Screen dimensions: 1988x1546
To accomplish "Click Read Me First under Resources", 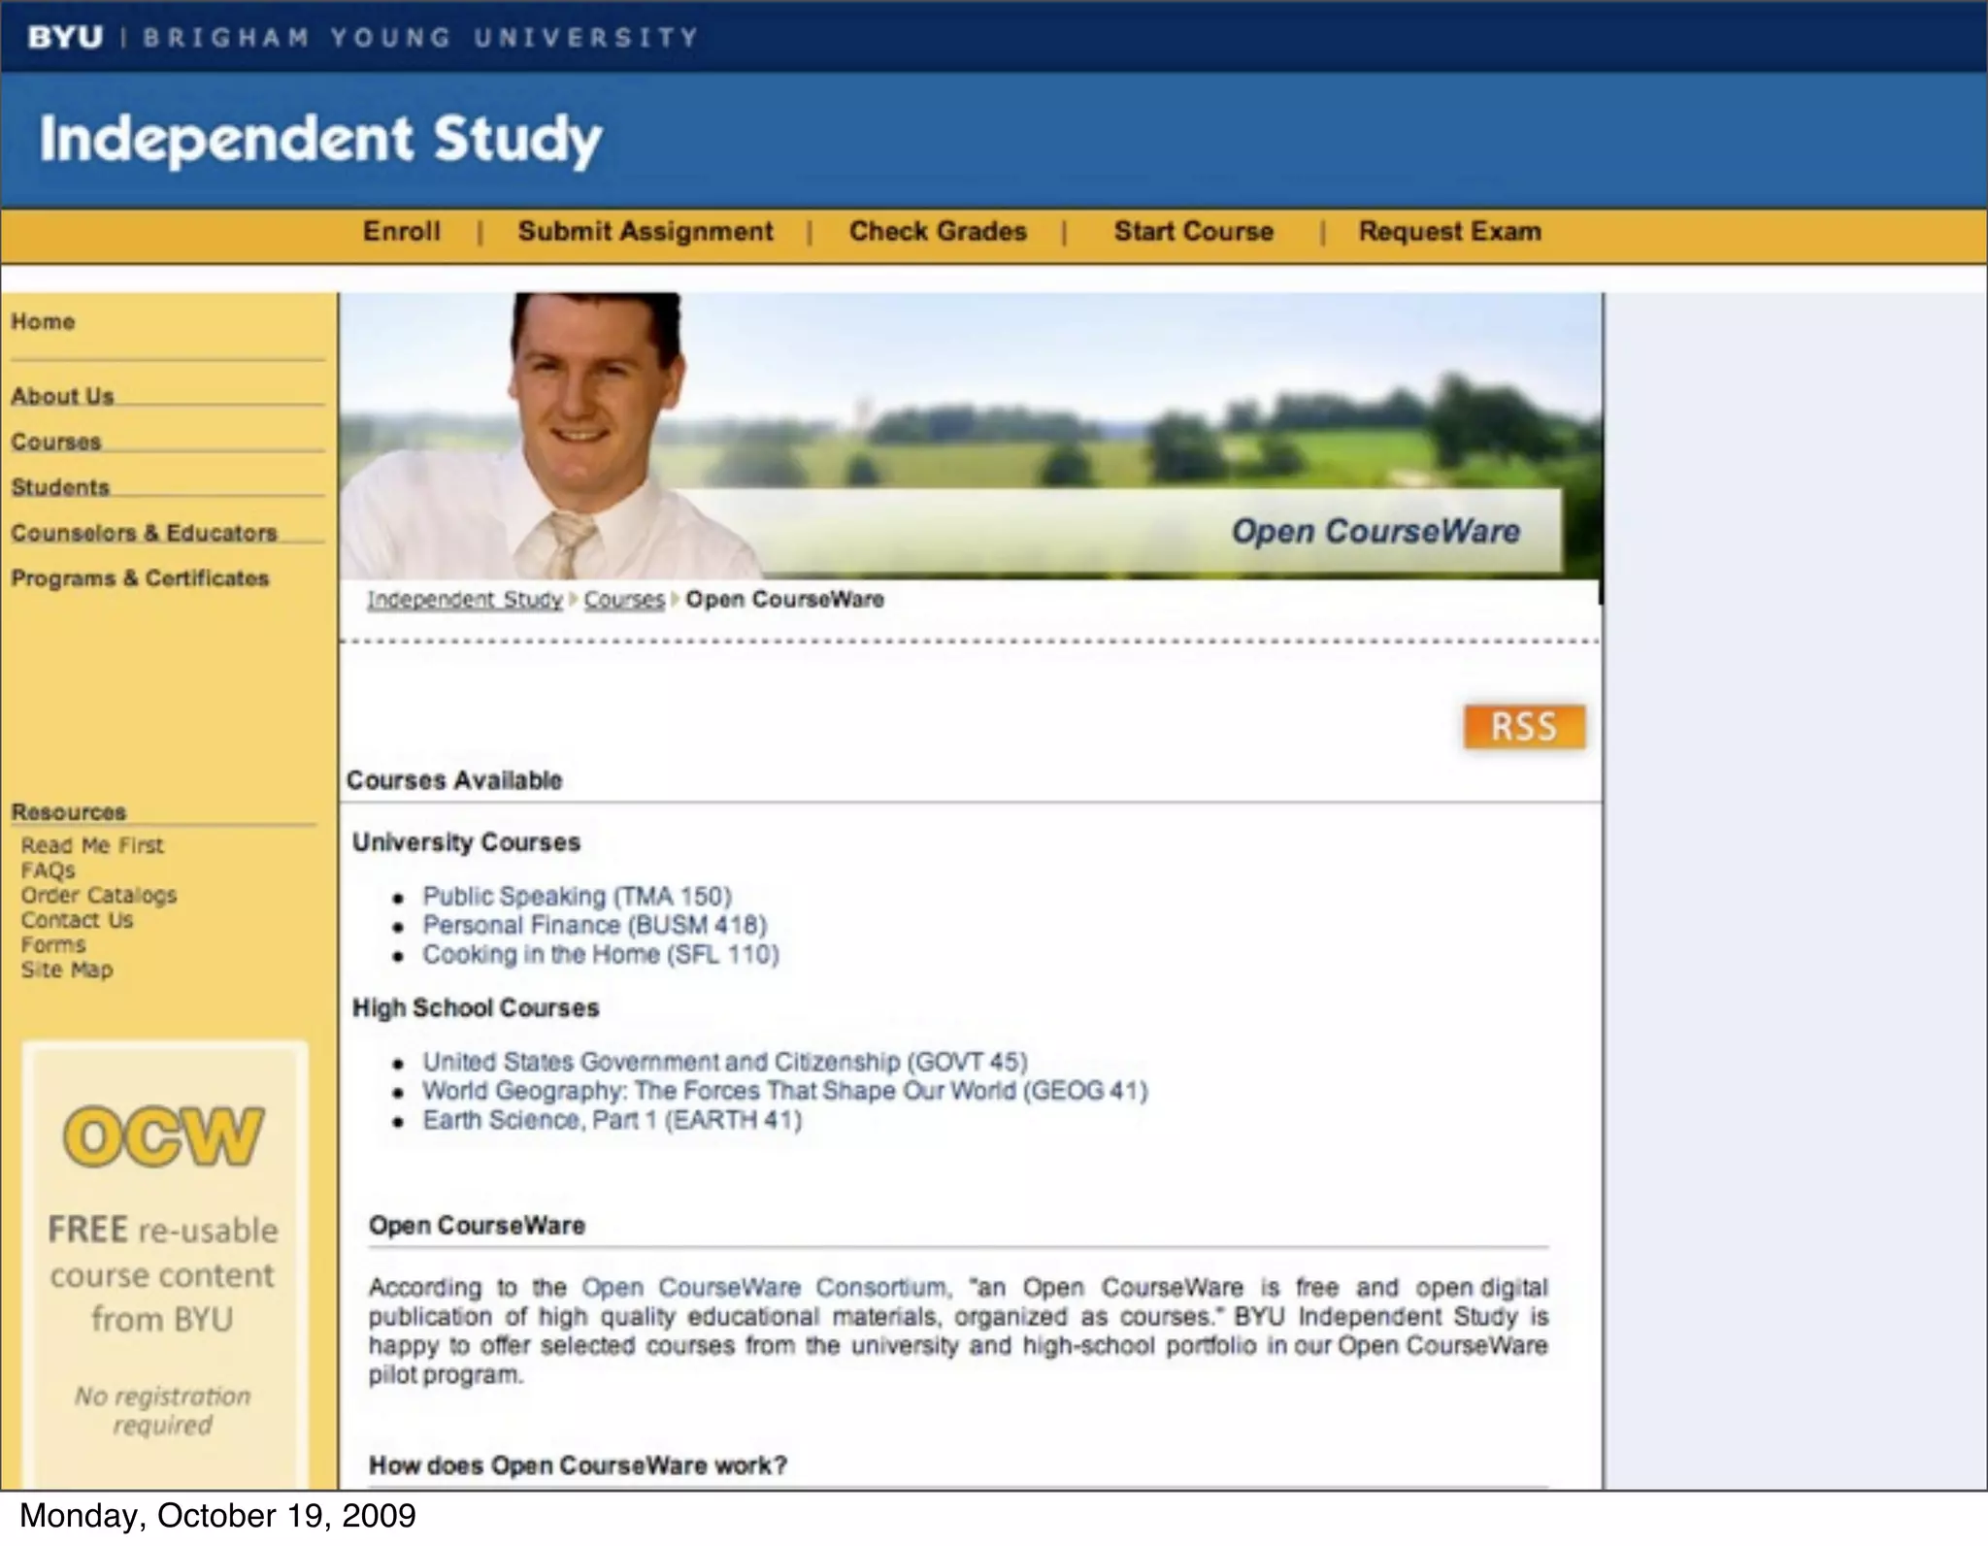I will [92, 845].
